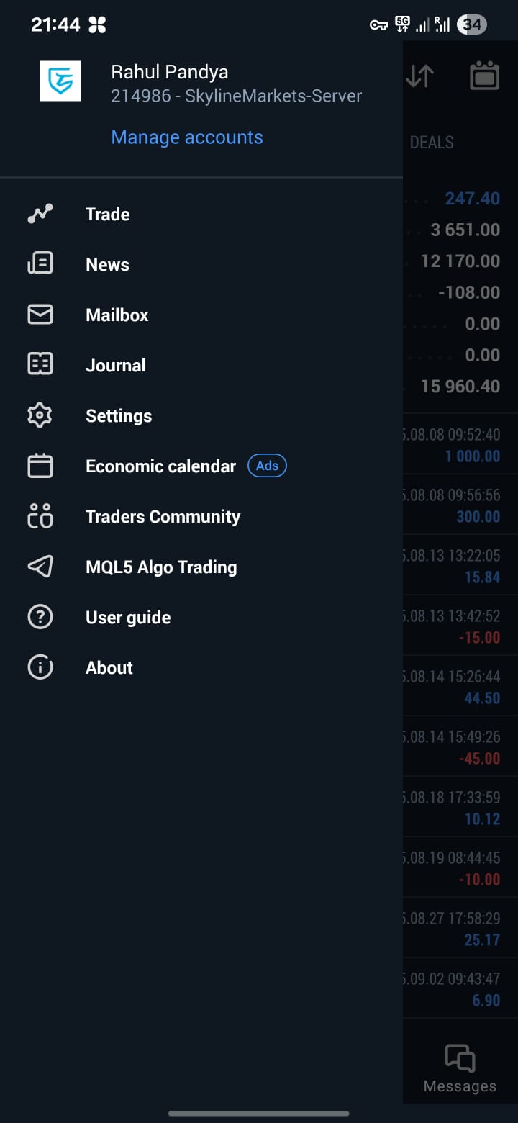
Task: Open the Messages tab at bottom
Action: [460, 1069]
